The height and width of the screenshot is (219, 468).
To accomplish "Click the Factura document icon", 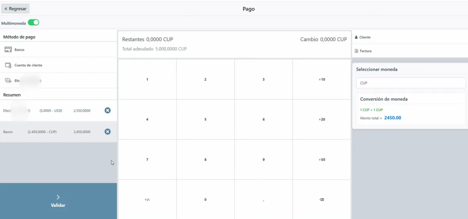I will coord(356,51).
